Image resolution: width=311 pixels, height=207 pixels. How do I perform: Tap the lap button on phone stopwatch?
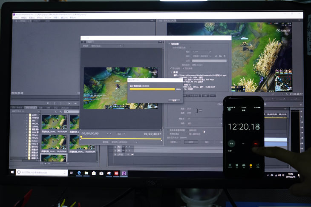(231, 144)
